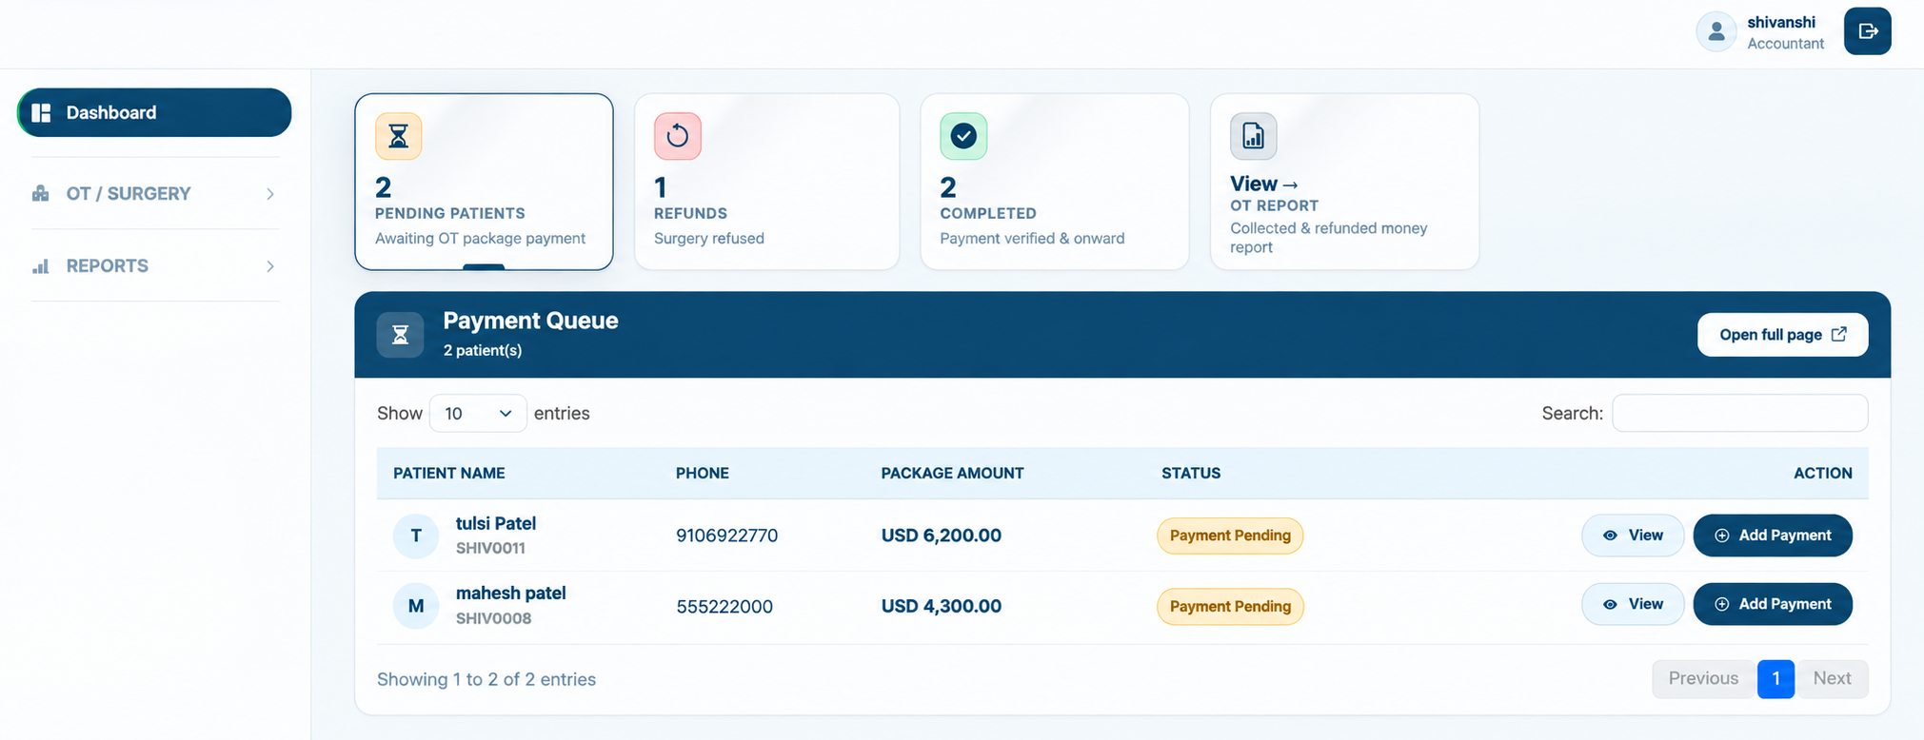1924x740 pixels.
Task: Open the Dashboard menu item
Action: point(154,113)
